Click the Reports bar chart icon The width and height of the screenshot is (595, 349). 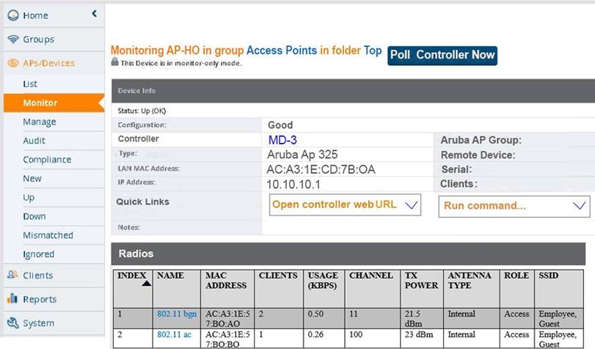click(12, 299)
